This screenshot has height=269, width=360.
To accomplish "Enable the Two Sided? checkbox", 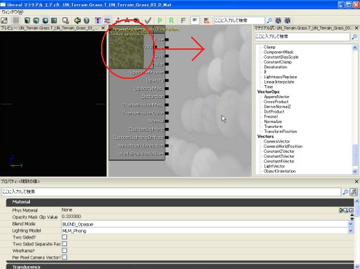I will click(64, 237).
